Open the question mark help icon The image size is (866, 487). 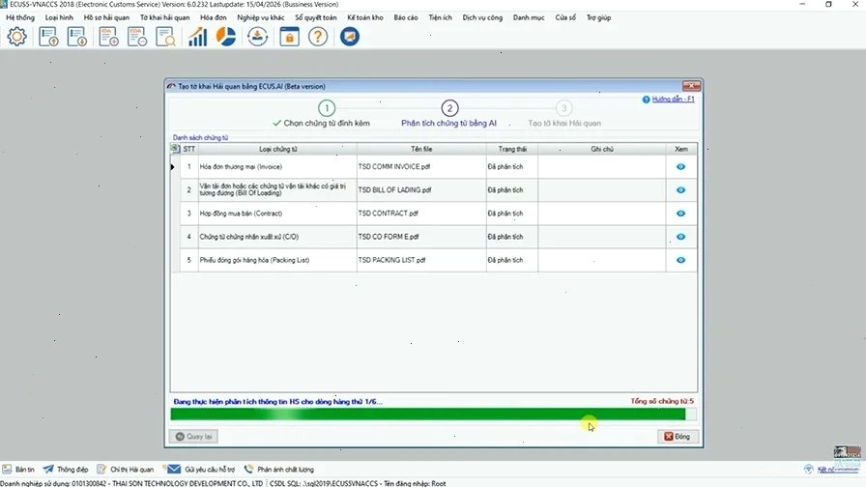point(318,37)
